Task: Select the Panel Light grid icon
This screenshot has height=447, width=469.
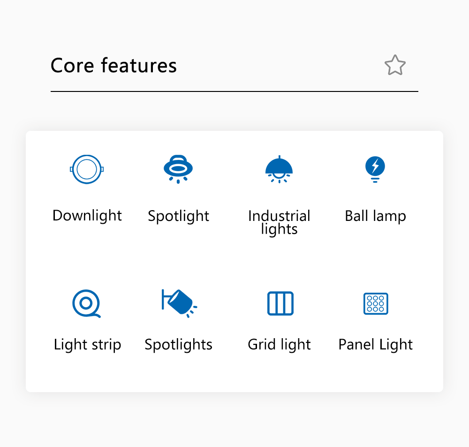Action: [376, 303]
